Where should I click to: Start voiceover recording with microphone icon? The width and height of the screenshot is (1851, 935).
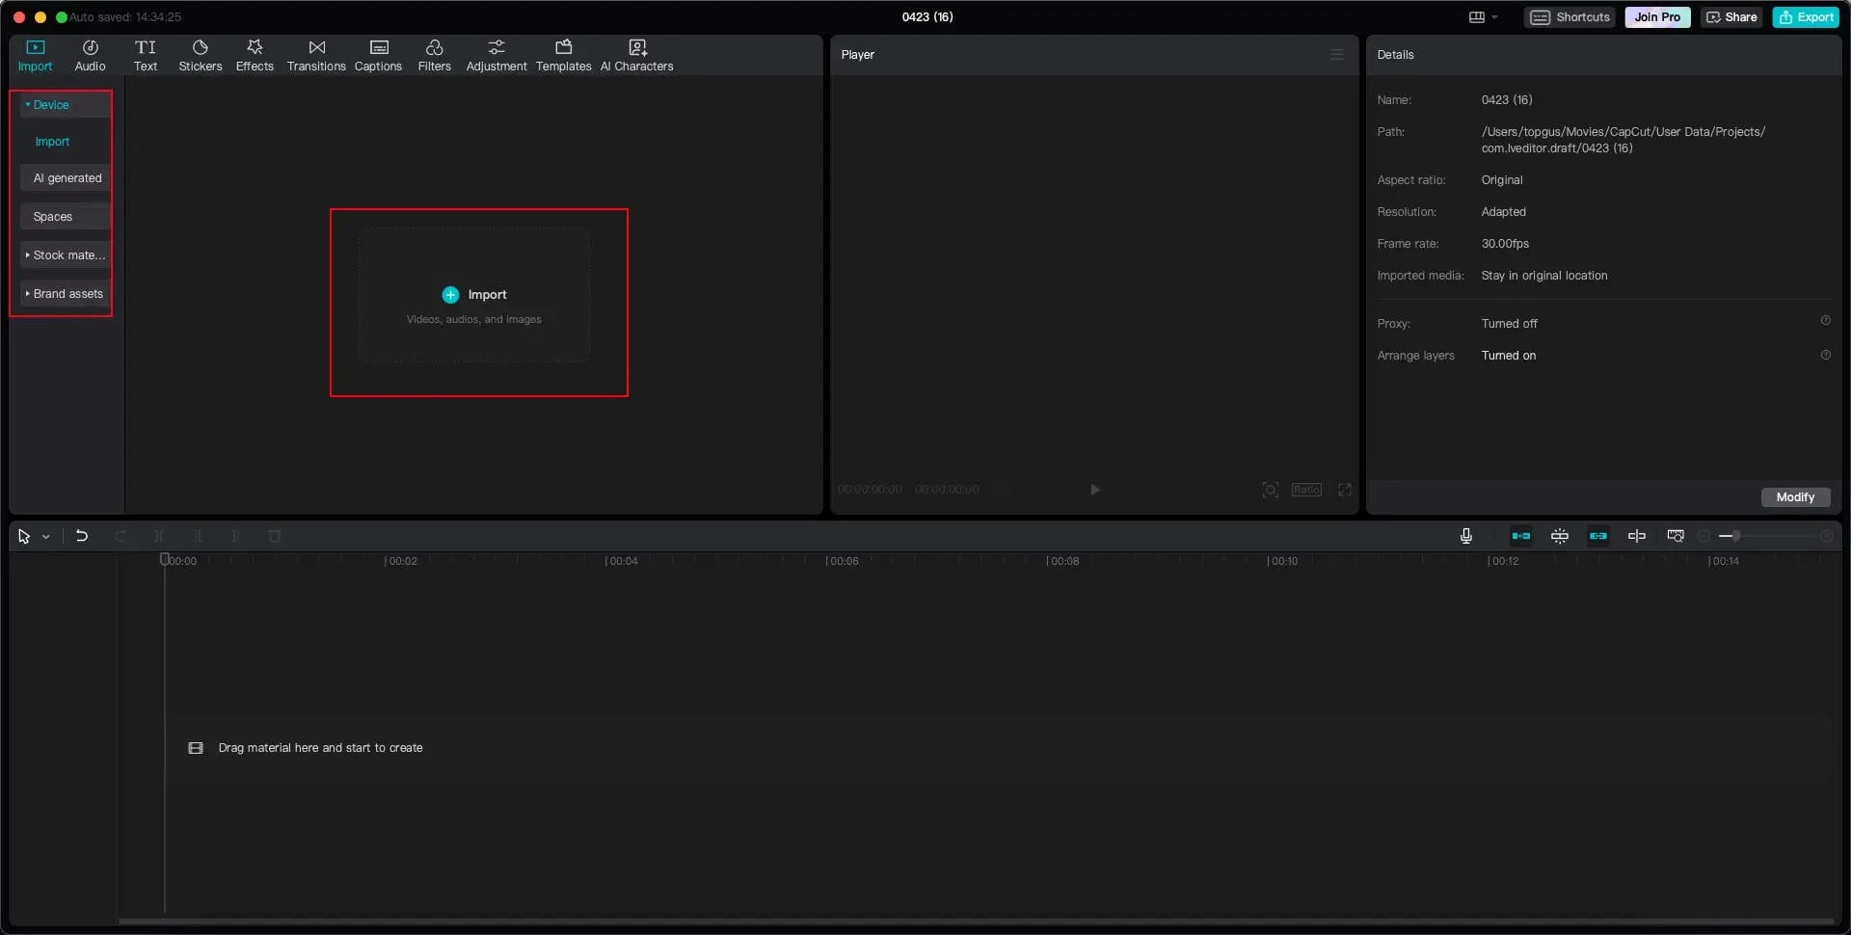click(x=1465, y=536)
